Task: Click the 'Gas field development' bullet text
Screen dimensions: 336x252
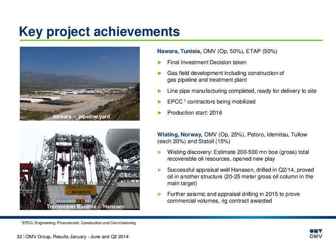Action: (226, 76)
